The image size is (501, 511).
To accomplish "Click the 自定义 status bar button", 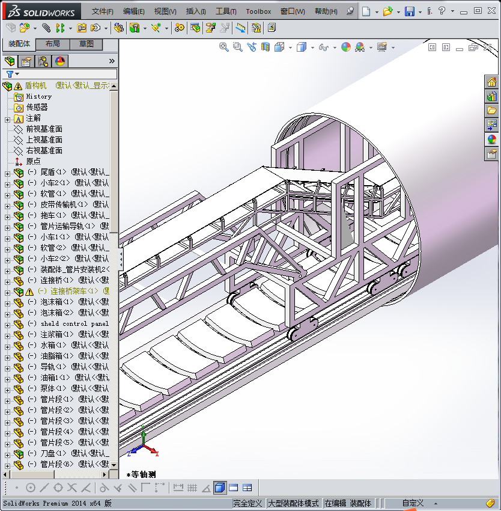I will 413,503.
